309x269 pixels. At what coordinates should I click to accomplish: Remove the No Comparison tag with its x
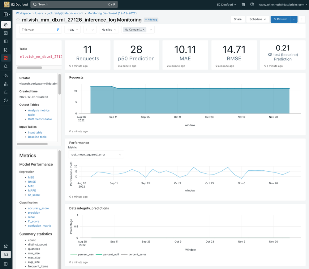click(x=144, y=30)
